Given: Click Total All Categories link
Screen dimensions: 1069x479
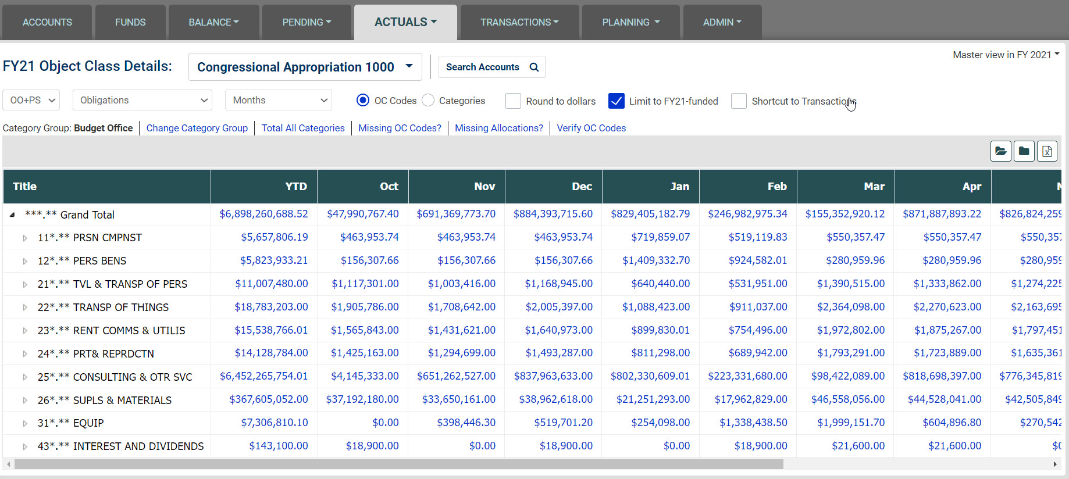Looking at the screenshot, I should point(303,128).
